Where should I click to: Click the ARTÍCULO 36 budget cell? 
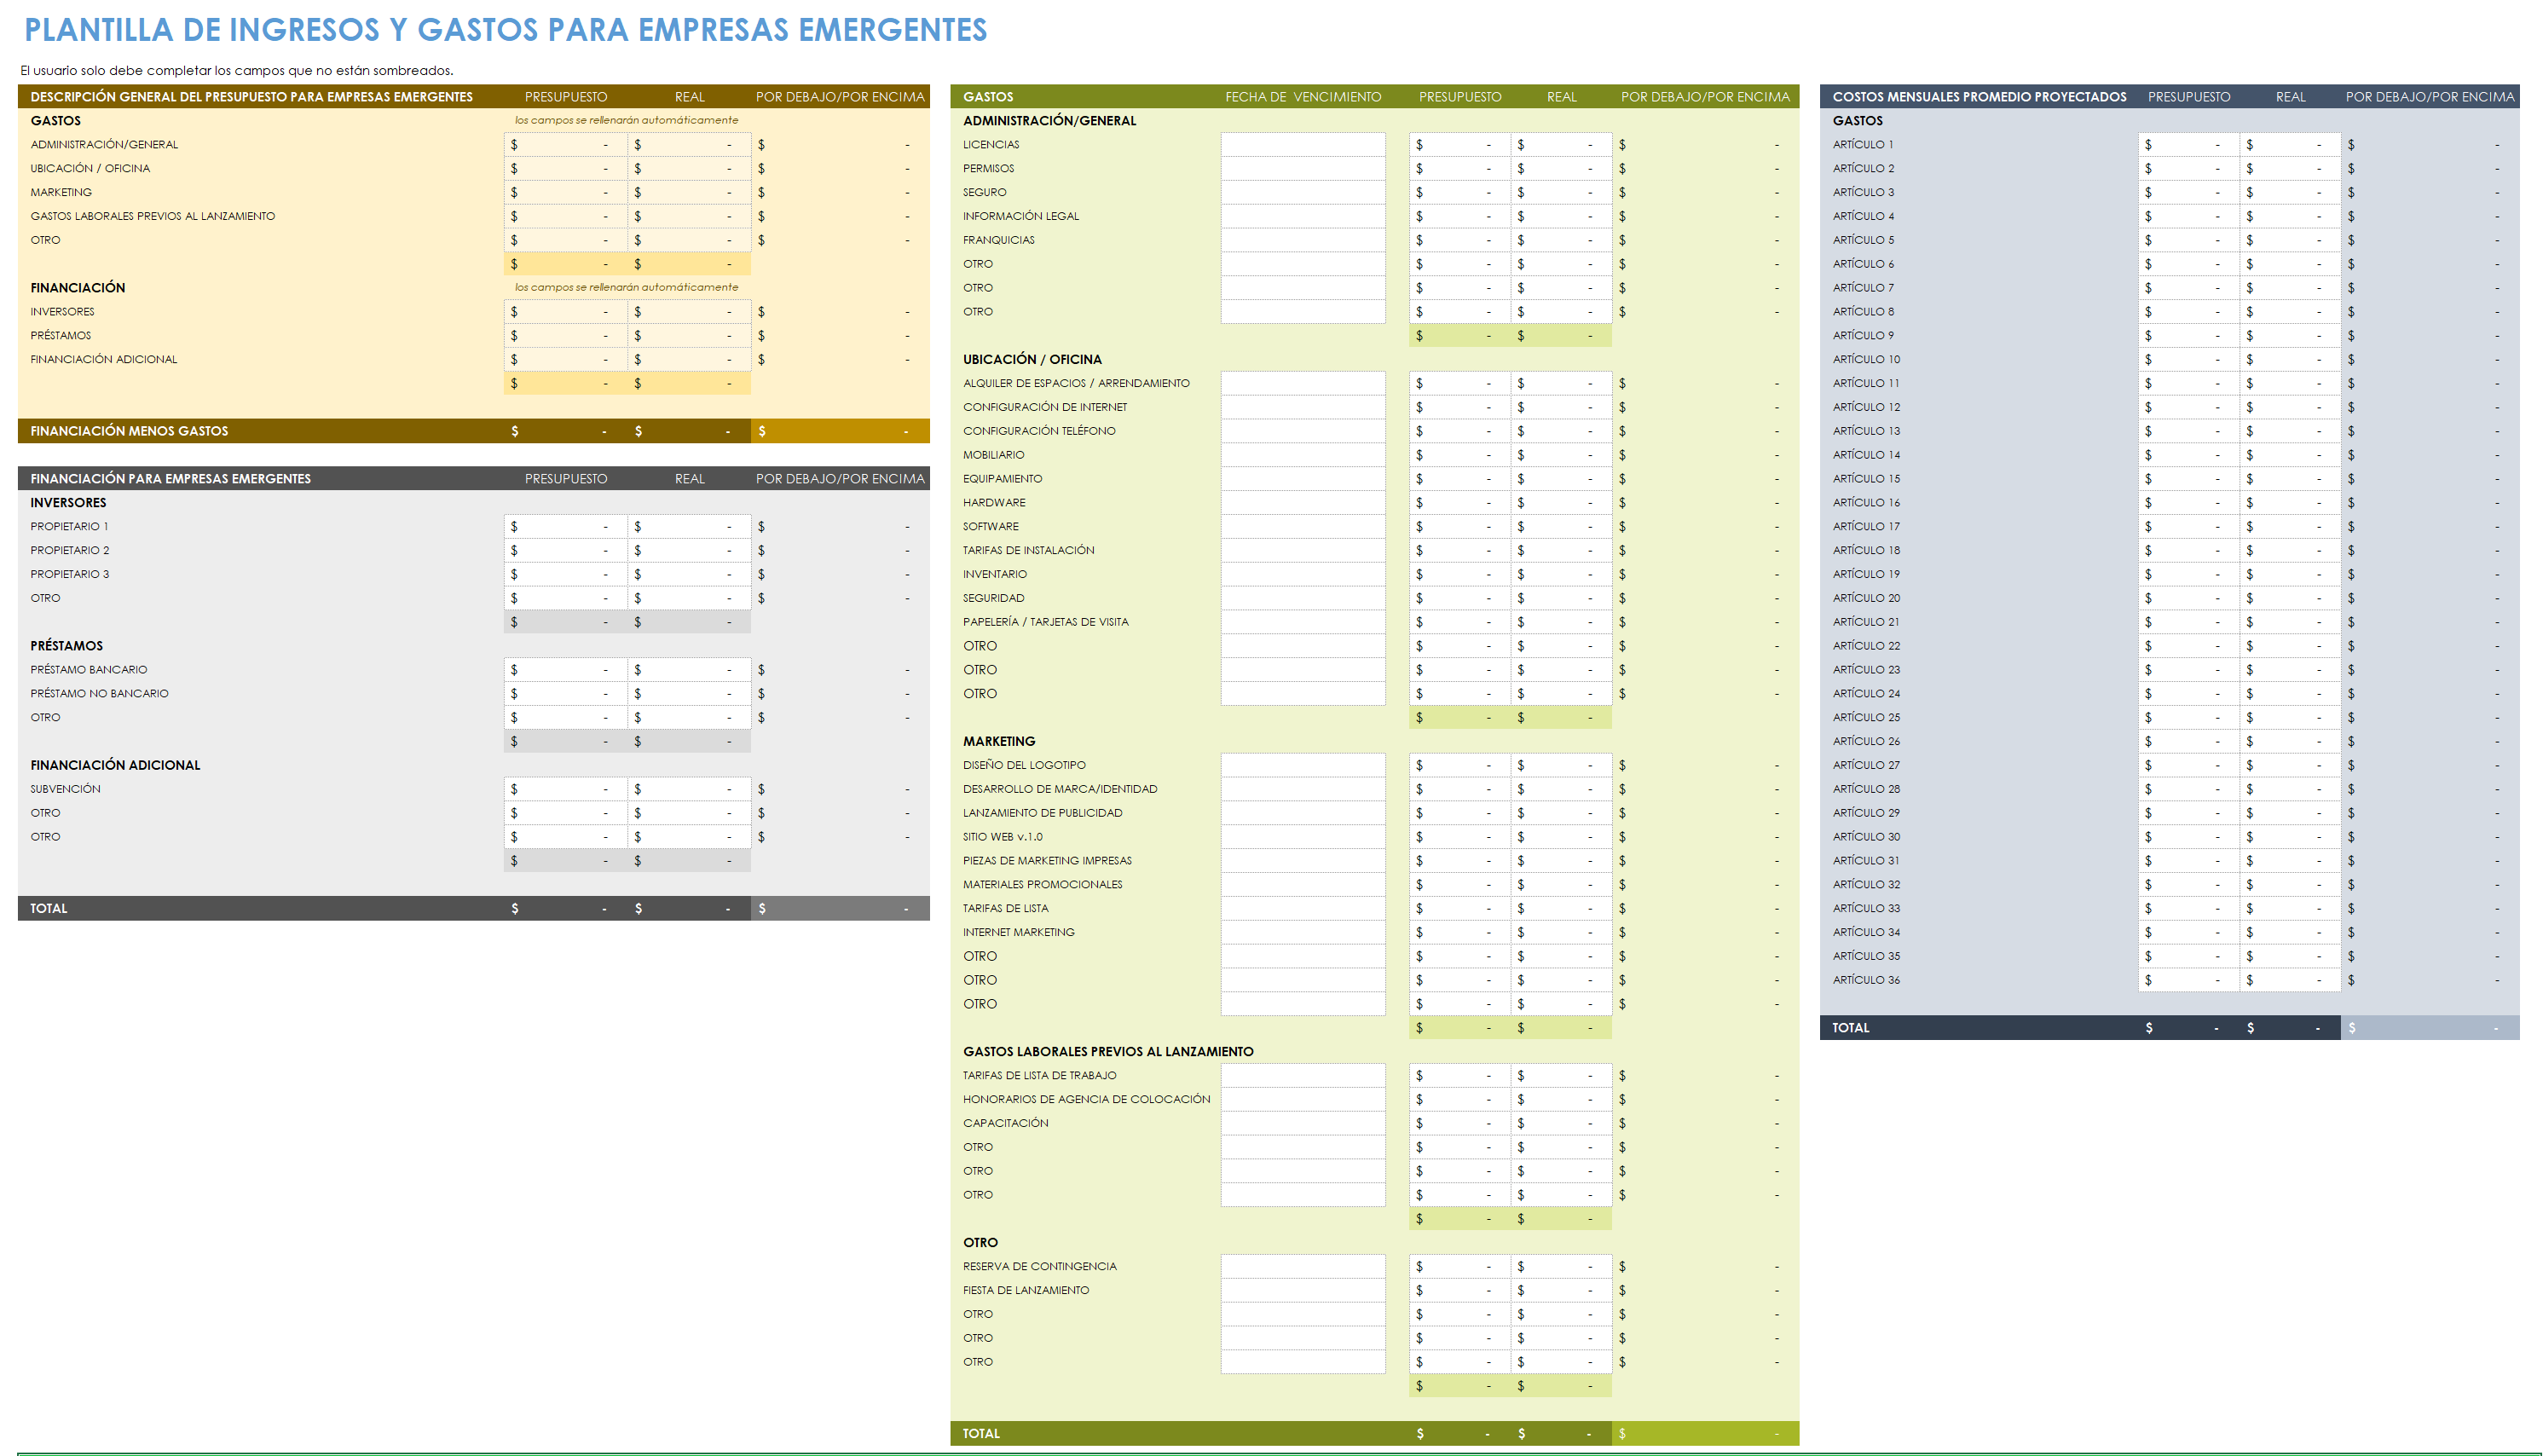coord(2188,980)
